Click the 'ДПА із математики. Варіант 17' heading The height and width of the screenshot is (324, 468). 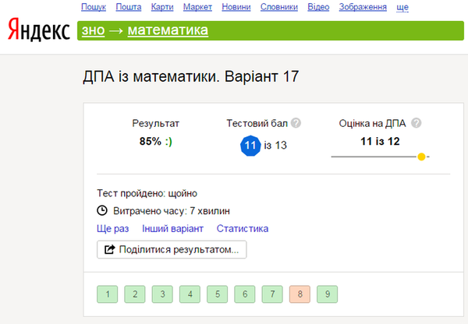point(191,76)
